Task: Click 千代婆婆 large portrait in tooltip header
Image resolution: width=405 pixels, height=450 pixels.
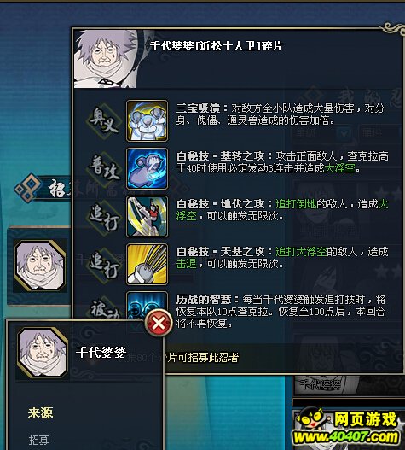Action: click(x=106, y=59)
